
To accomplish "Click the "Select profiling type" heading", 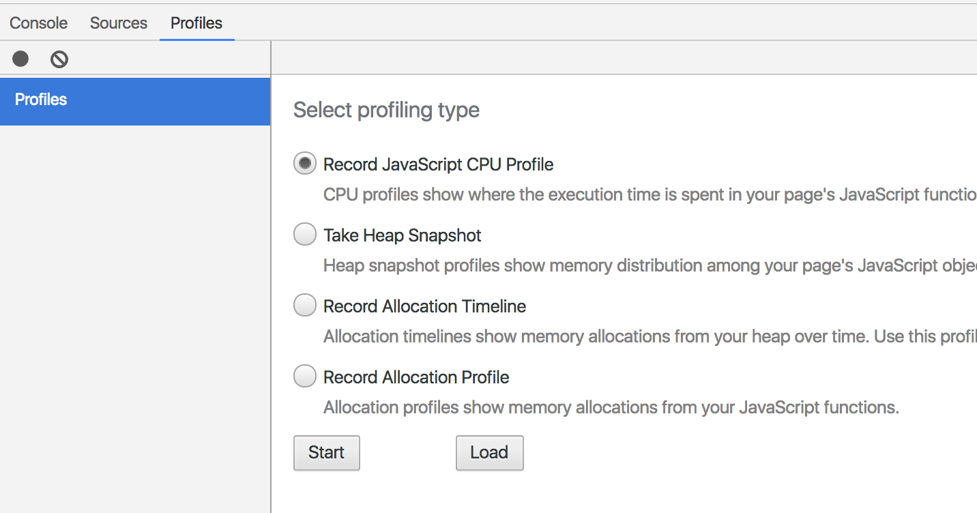I will [x=386, y=111].
